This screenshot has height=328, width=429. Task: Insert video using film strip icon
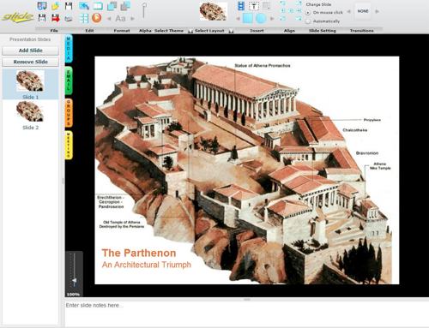point(241,6)
